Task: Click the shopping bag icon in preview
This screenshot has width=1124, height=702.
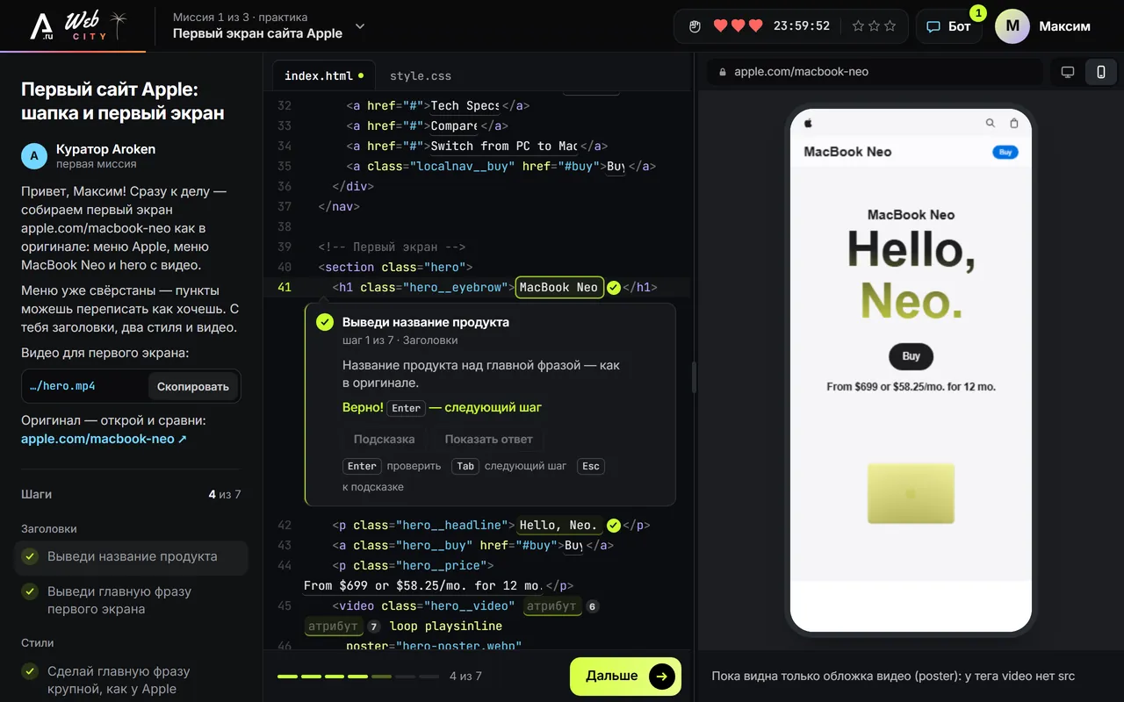Action: coord(1014,123)
